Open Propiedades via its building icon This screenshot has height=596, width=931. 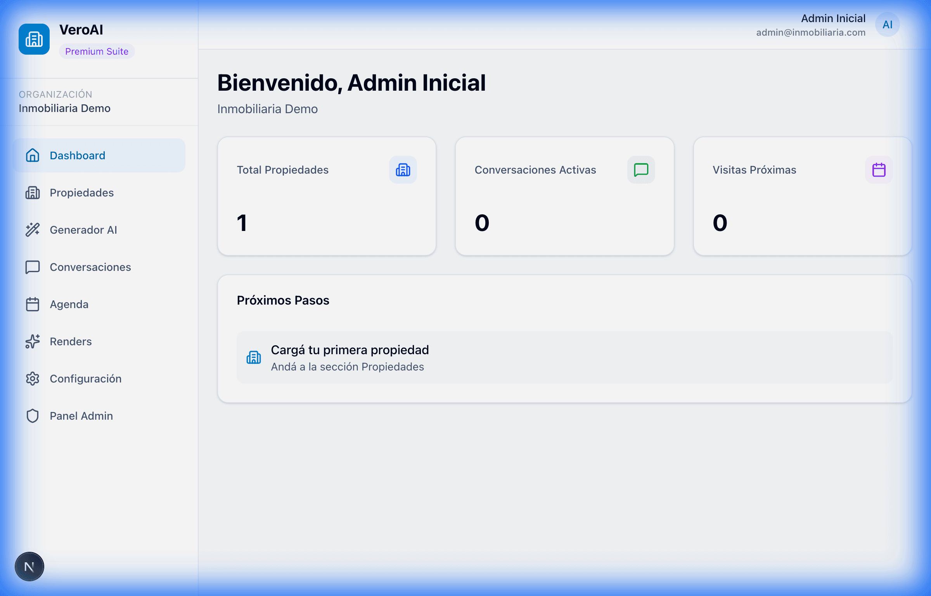point(32,193)
